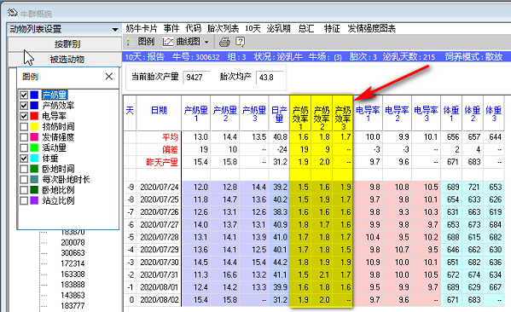The image size is (511, 312).
Task: Enable the 发情强度 checkbox
Action: (24, 137)
